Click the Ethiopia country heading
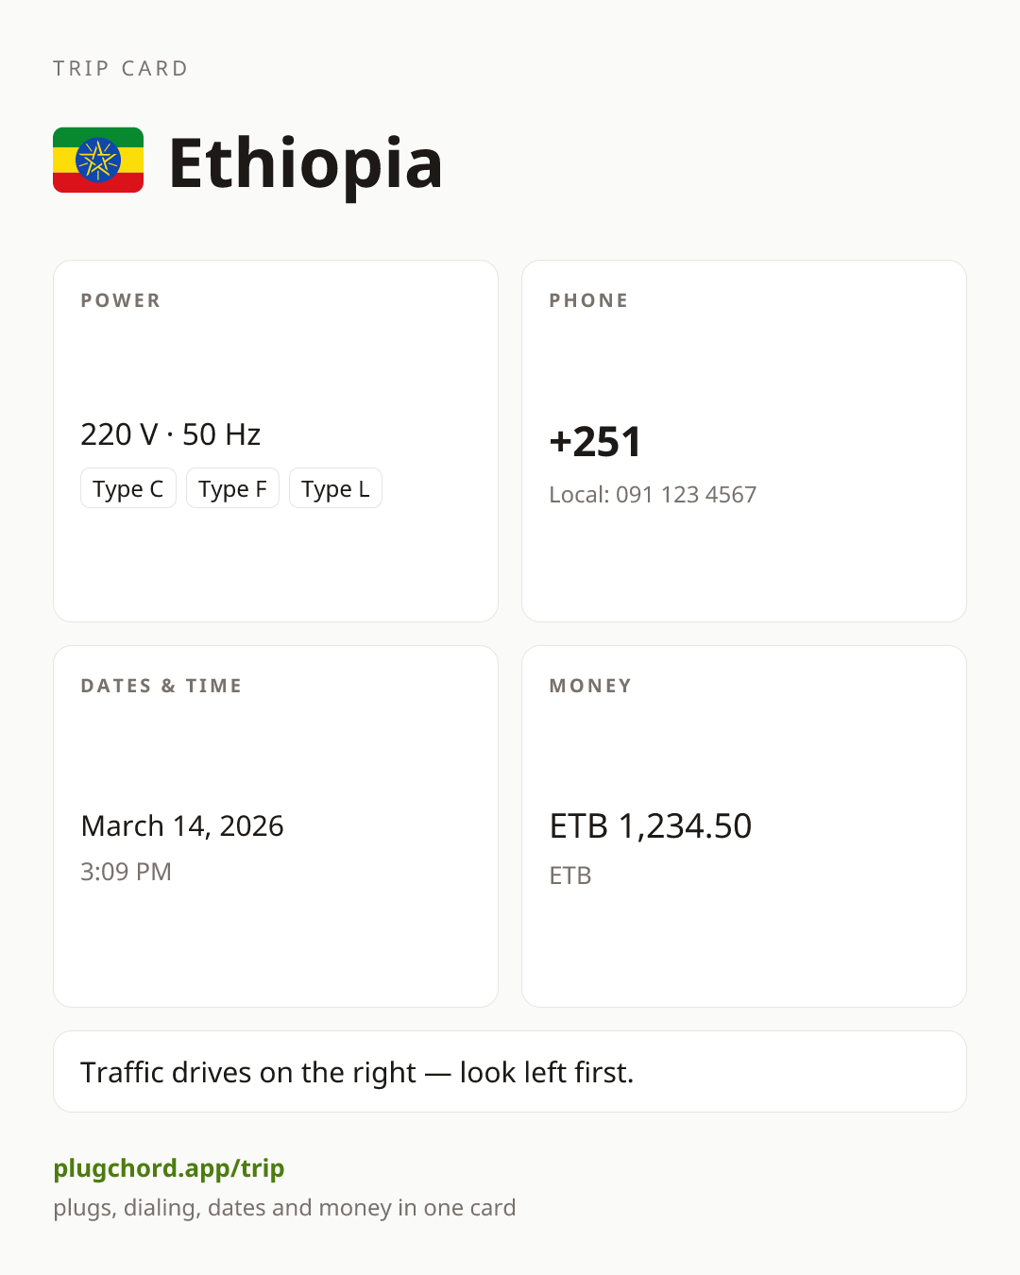1020x1275 pixels. 305,163
